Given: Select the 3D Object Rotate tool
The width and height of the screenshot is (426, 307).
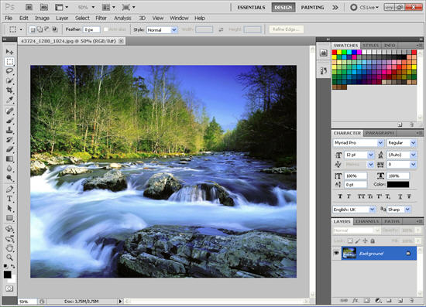Looking at the screenshot, I should pos(9,229).
